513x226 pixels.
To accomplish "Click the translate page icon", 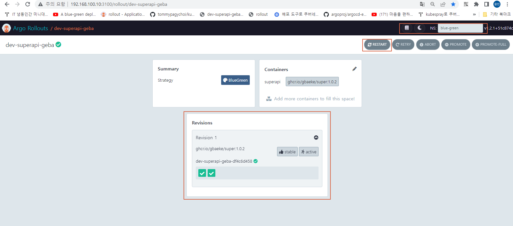I will pyautogui.click(x=422, y=4).
